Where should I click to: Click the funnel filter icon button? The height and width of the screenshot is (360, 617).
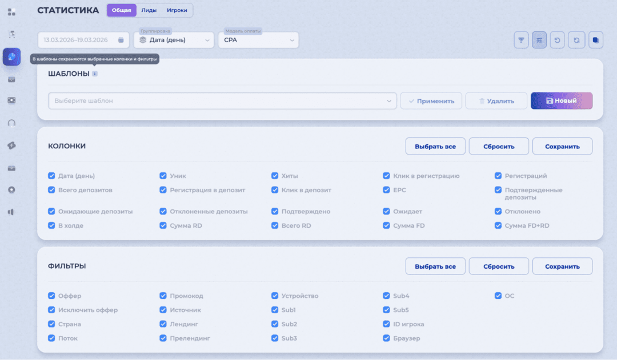(x=520, y=40)
